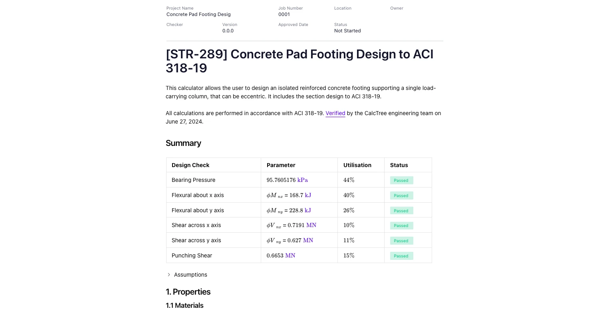
Task: Click the Passed badge for Bearing Pressure
Action: 401,180
